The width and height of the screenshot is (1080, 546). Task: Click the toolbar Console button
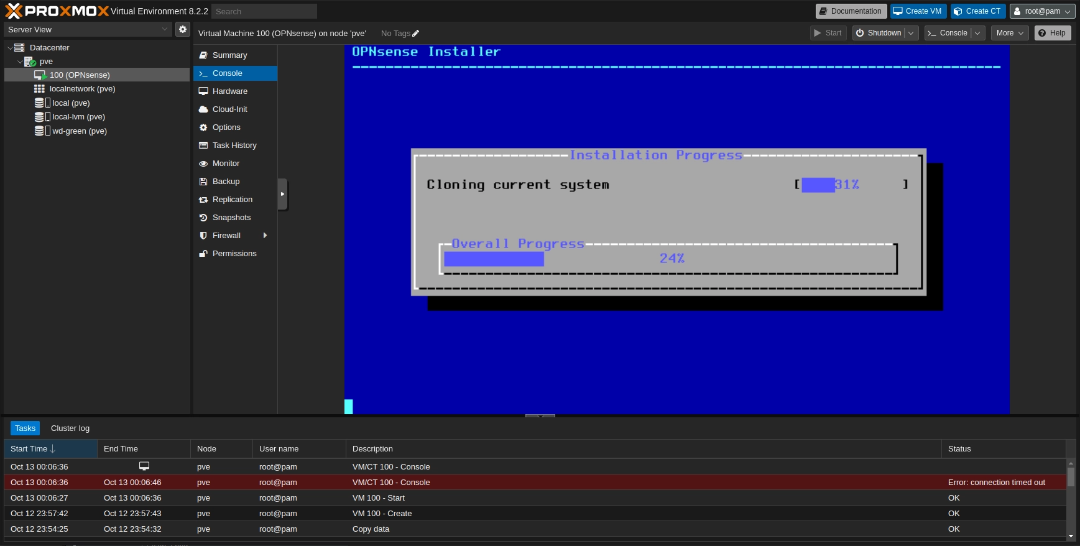click(948, 33)
